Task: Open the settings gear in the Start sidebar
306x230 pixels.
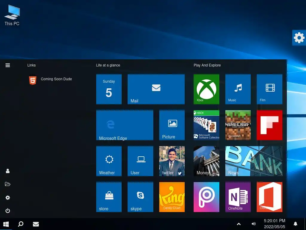Action: click(7, 198)
